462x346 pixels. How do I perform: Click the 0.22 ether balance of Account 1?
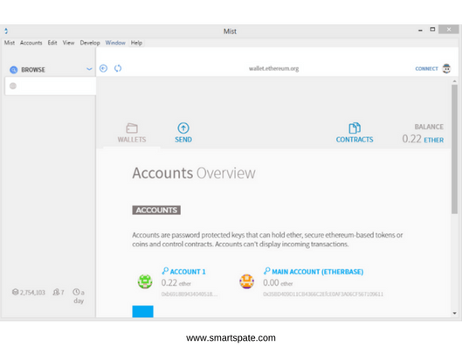[176, 283]
